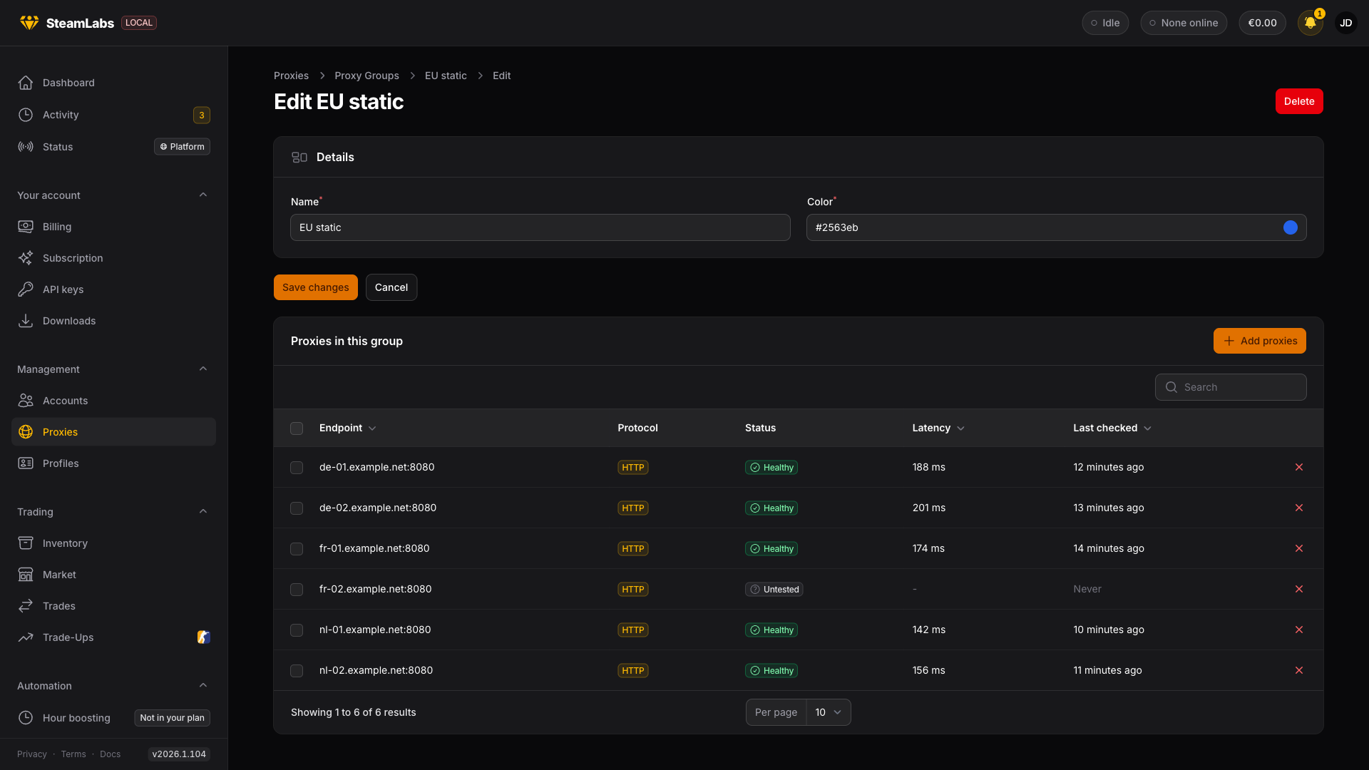Select the nl-01.example.net:8080 row checkbox
This screenshot has height=770, width=1369.
[297, 630]
